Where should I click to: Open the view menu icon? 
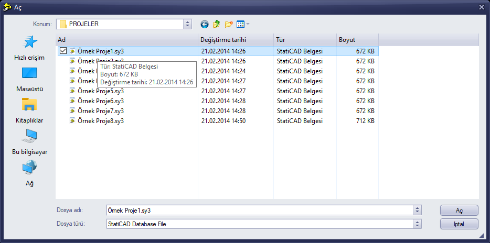point(243,24)
